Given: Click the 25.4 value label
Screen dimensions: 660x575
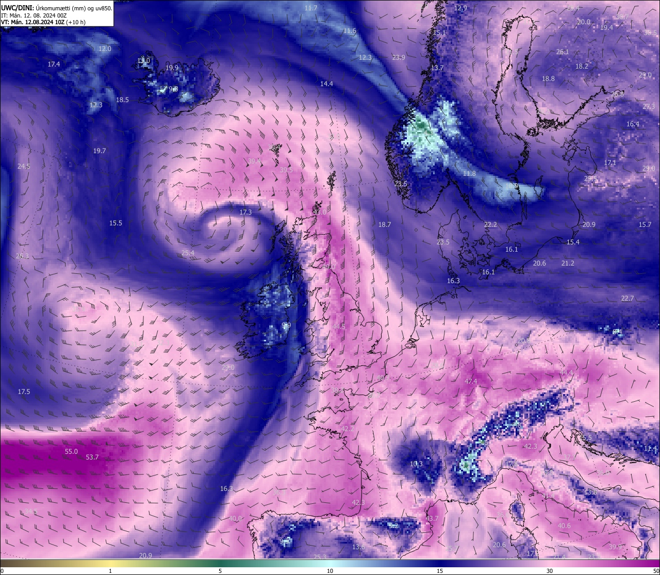Looking at the screenshot, I should (188, 253).
